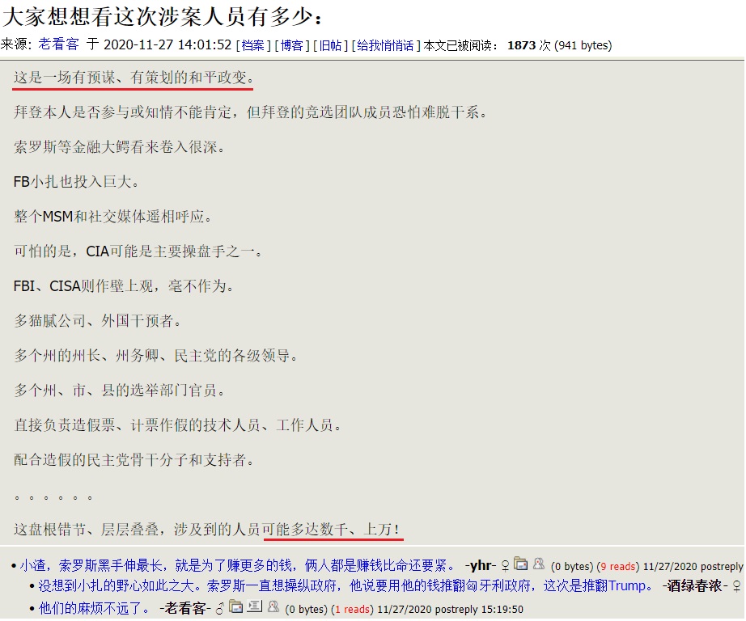Open the 博客 link
This screenshot has width=746, height=621.
(x=291, y=45)
